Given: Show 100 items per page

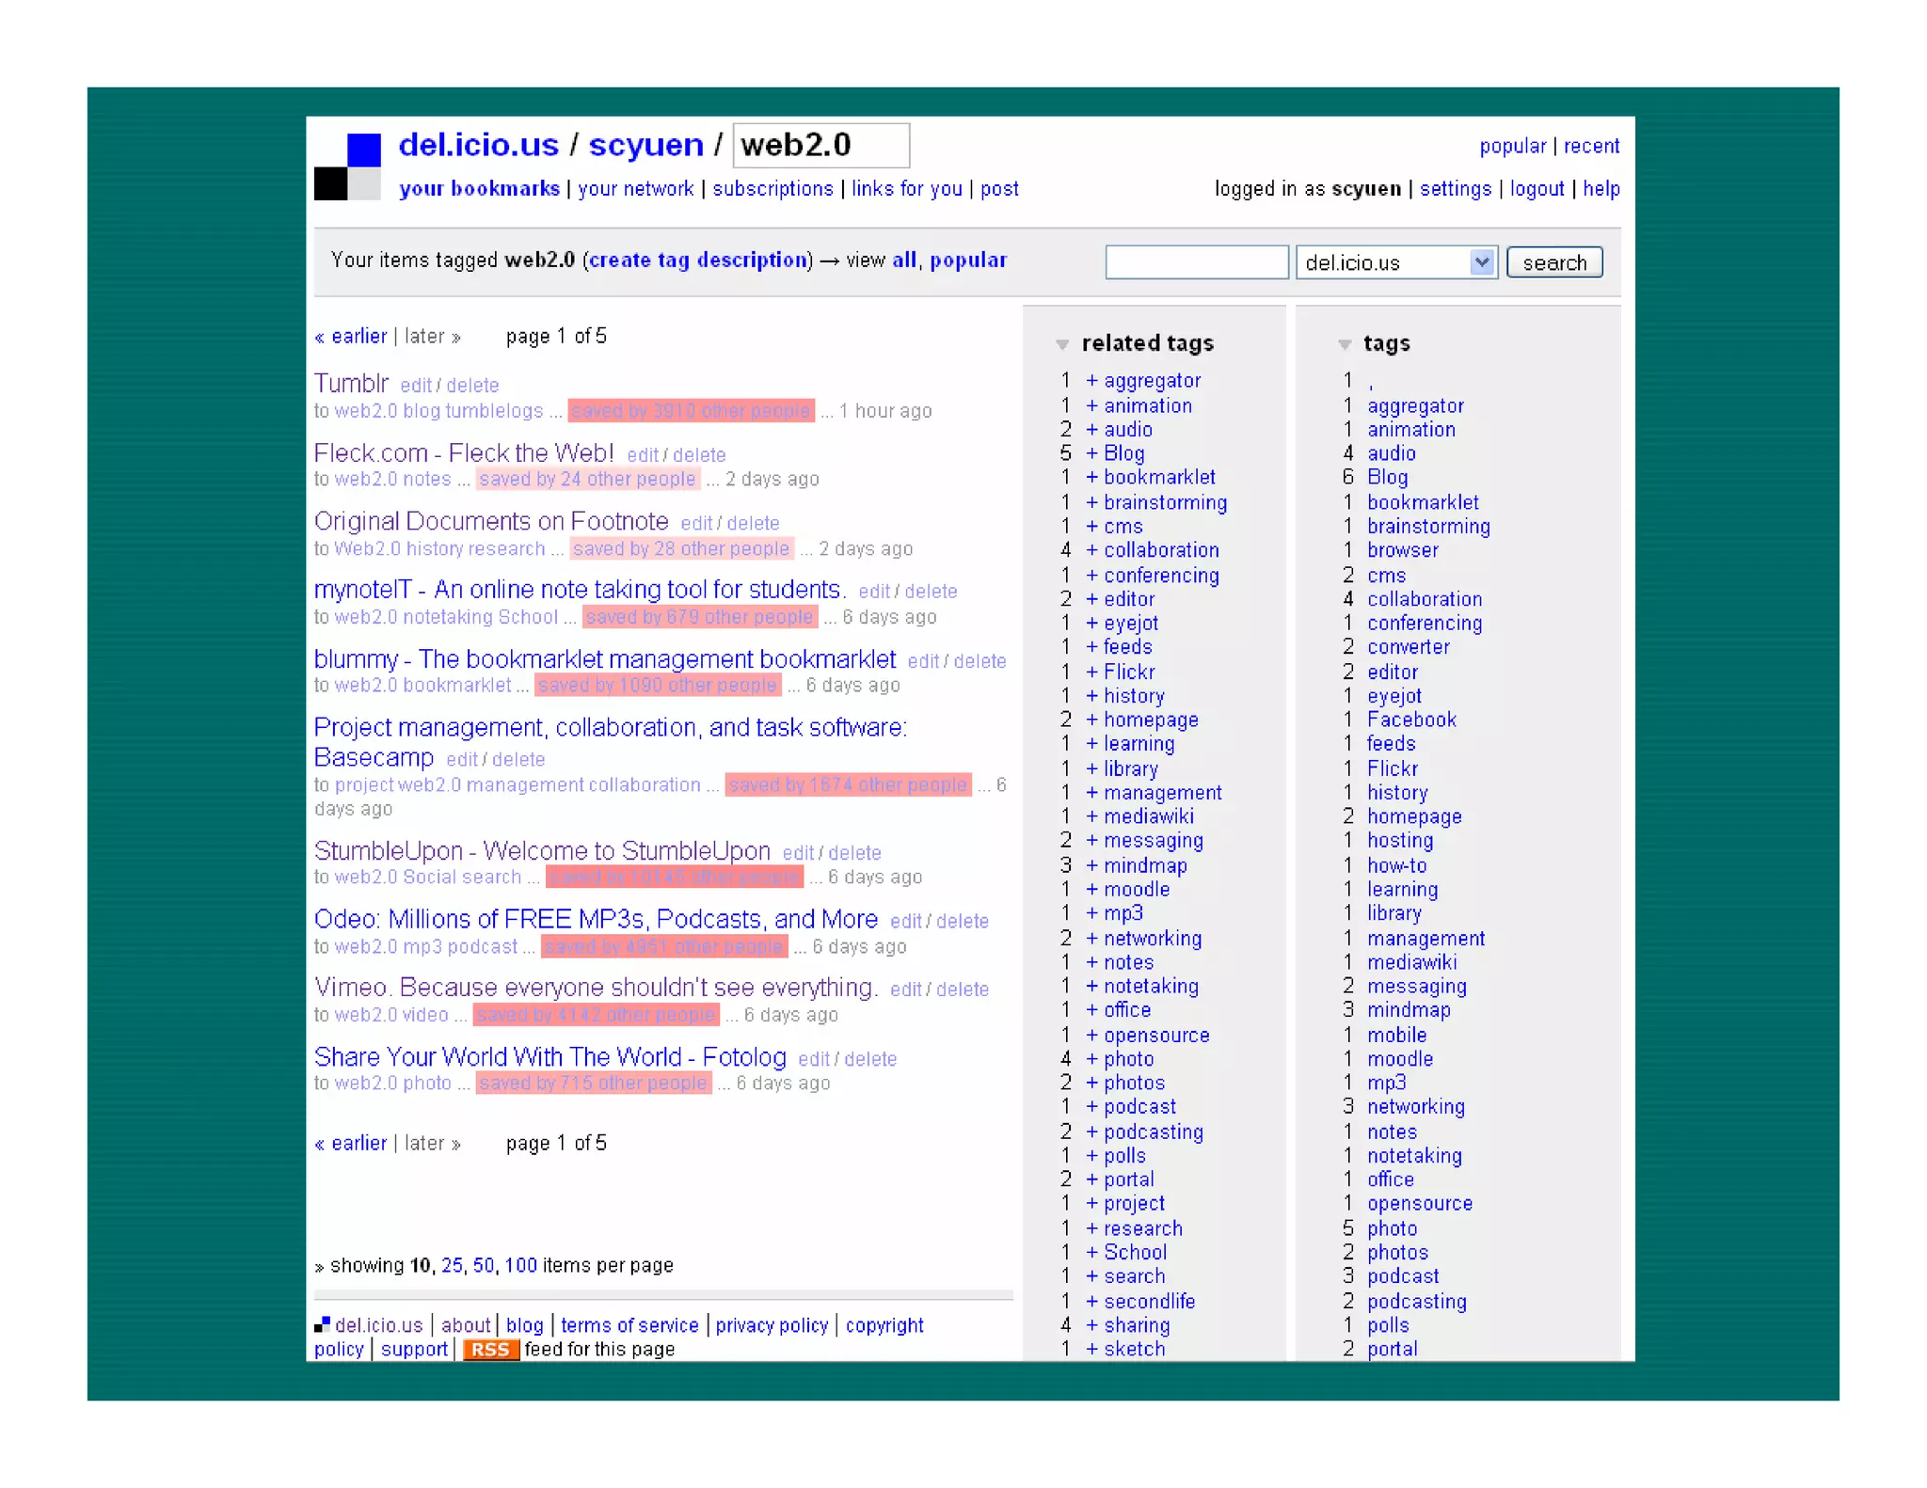Looking at the screenshot, I should [x=520, y=1265].
